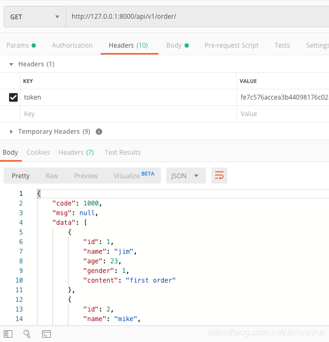Click the empty Value input field
Viewport: 329px width, 342px height.
pyautogui.click(x=283, y=114)
